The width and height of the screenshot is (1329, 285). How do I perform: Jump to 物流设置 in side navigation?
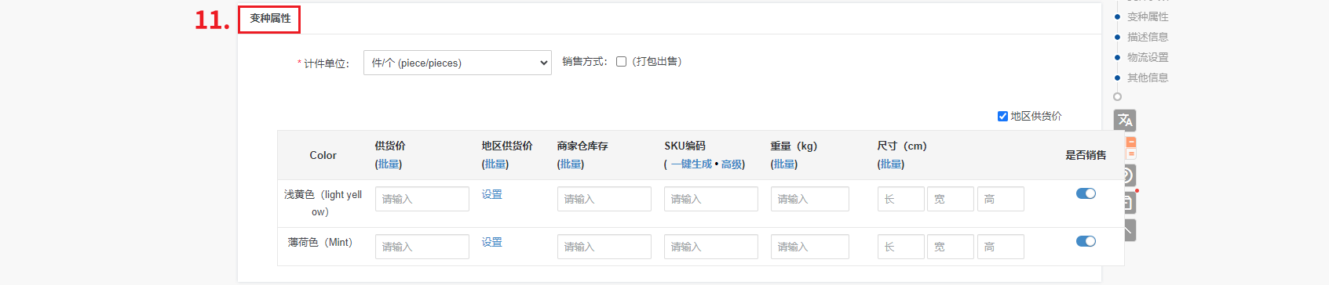[1148, 57]
